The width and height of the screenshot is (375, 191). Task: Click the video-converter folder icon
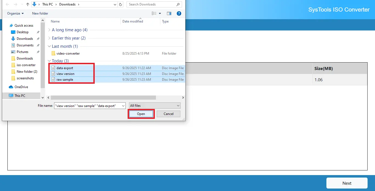click(53, 54)
